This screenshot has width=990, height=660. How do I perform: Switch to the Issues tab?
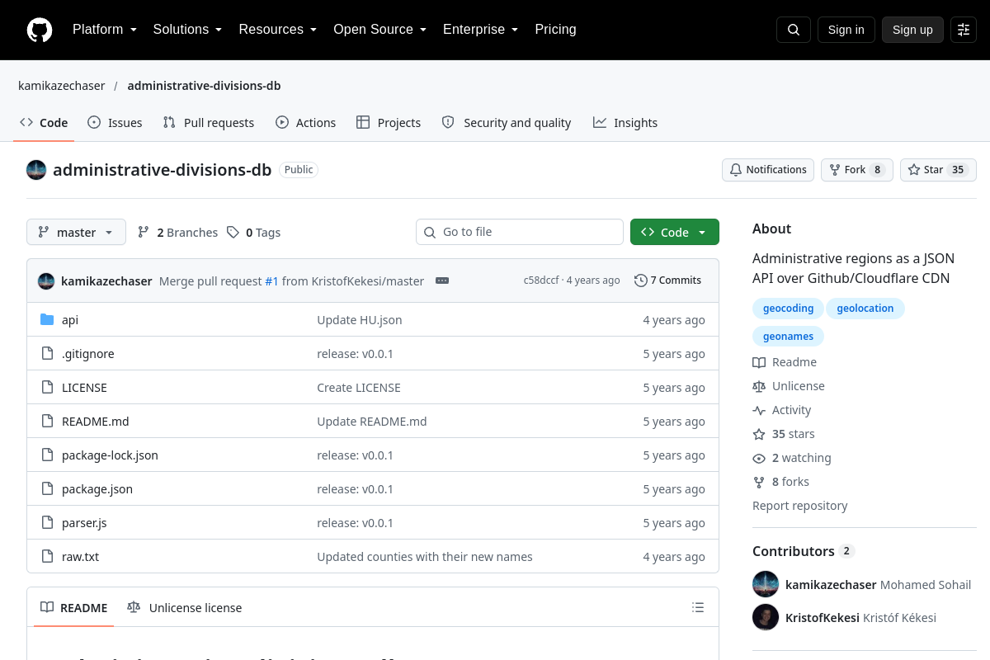tap(115, 123)
